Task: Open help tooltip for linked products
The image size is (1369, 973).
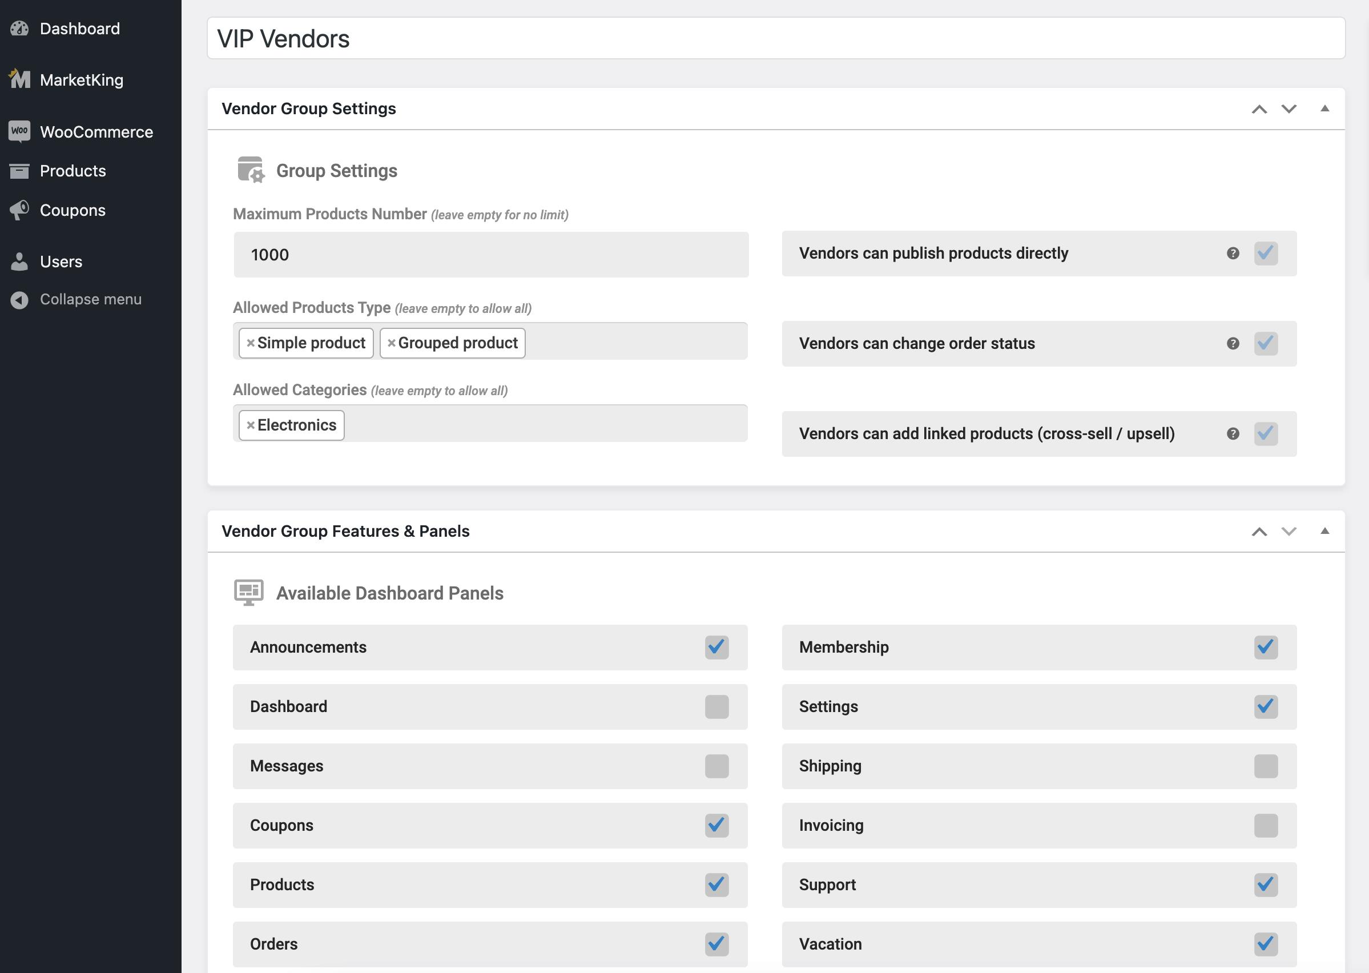Action: 1233,434
